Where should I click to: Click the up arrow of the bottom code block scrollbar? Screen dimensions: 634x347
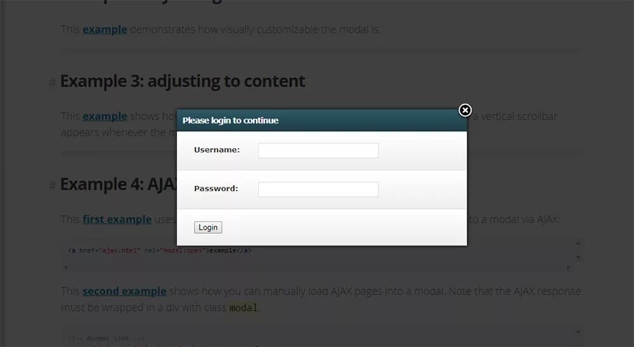point(578,332)
